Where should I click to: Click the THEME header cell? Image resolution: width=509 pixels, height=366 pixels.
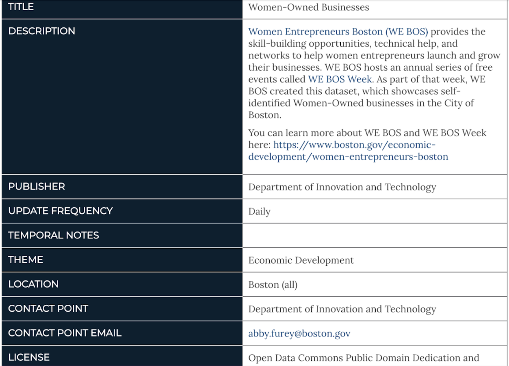[25, 260]
